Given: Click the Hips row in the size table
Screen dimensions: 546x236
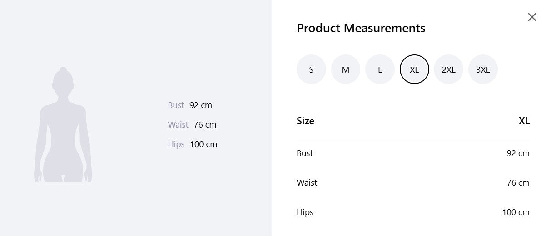Looking at the screenshot, I should [413, 212].
